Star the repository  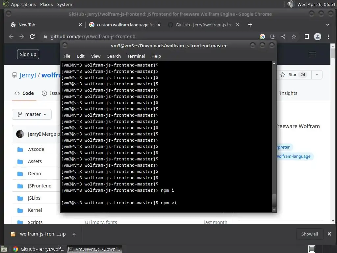[293, 75]
